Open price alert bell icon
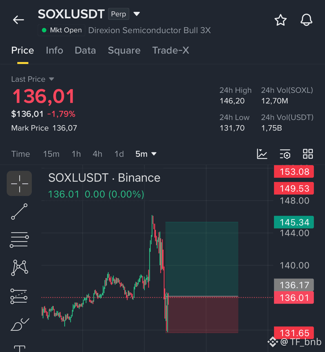 [x=306, y=20]
